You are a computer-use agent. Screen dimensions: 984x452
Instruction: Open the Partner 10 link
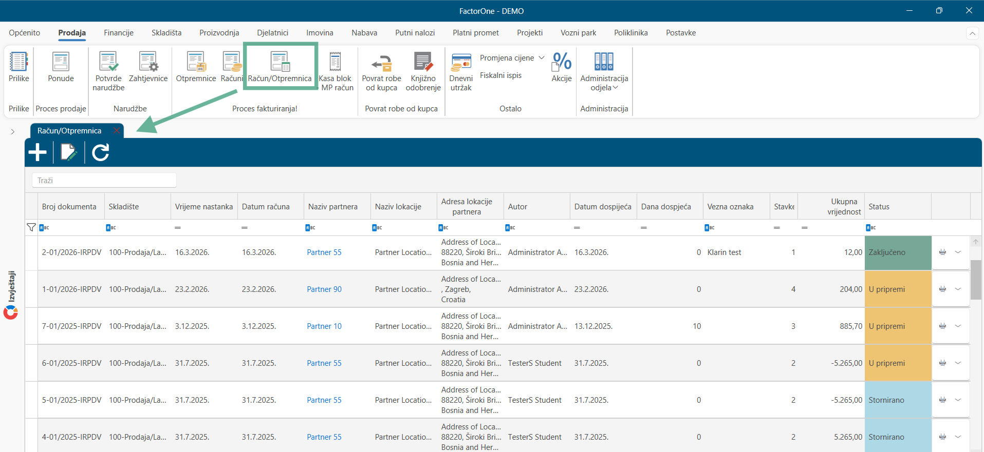(x=324, y=326)
